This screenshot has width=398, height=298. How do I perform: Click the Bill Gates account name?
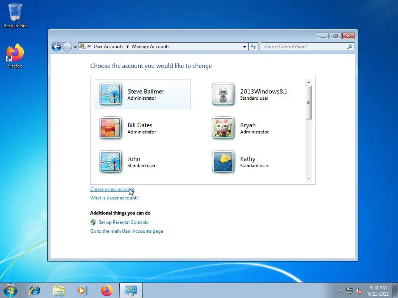(140, 125)
